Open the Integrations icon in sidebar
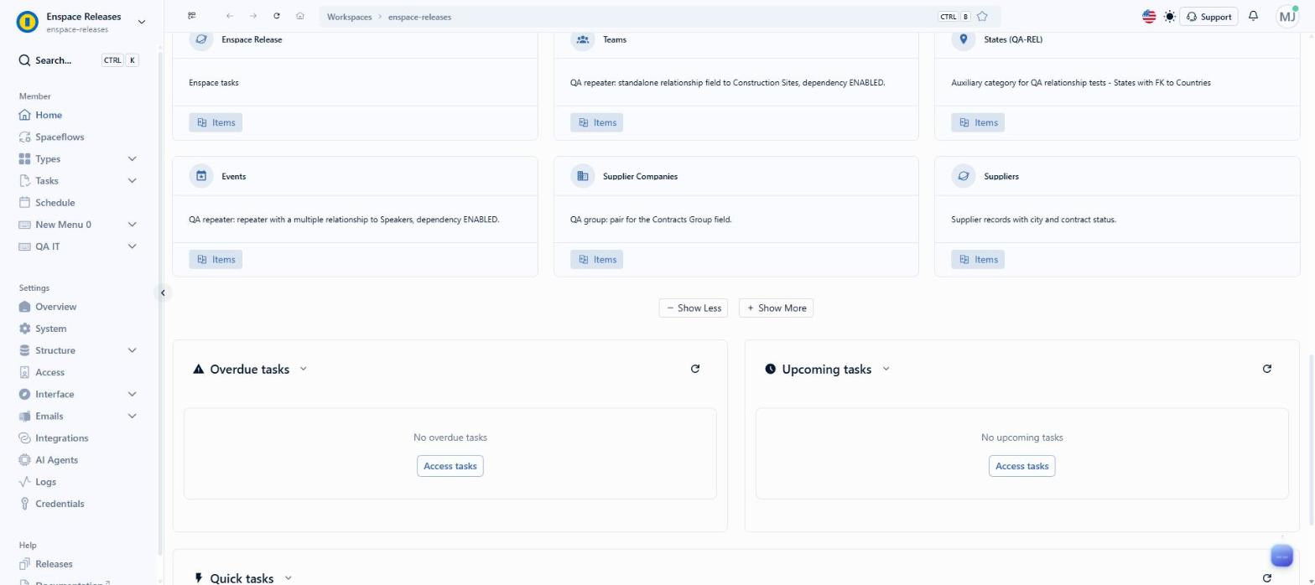The width and height of the screenshot is (1315, 585). tap(24, 438)
